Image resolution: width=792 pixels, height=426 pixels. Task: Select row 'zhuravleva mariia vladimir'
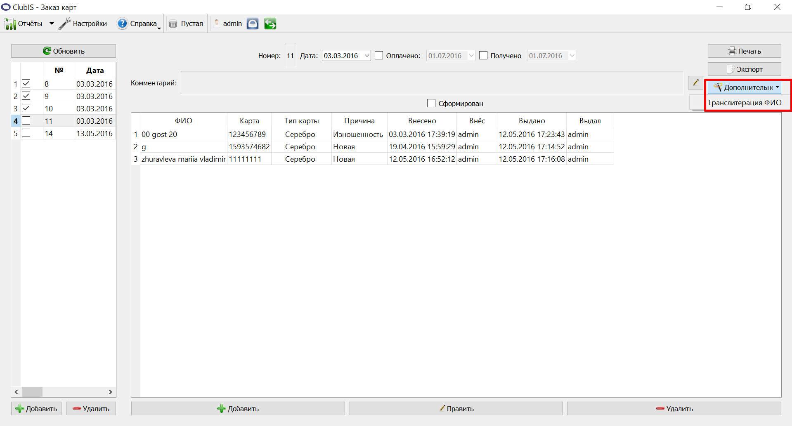tap(184, 159)
